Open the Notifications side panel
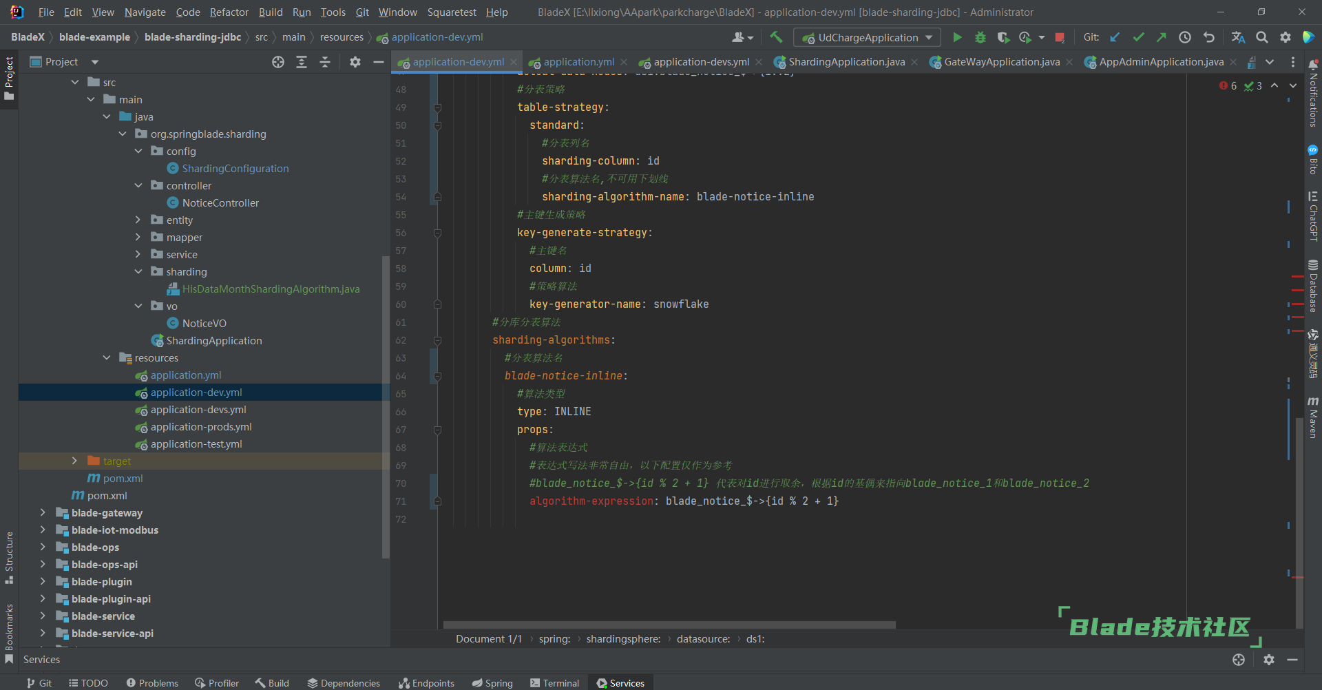Screen dimensions: 1322x690 [x=1313, y=94]
